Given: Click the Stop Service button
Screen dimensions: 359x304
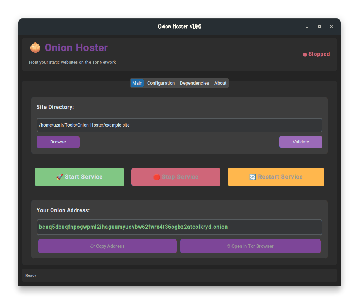Looking at the screenshot, I should 176,177.
